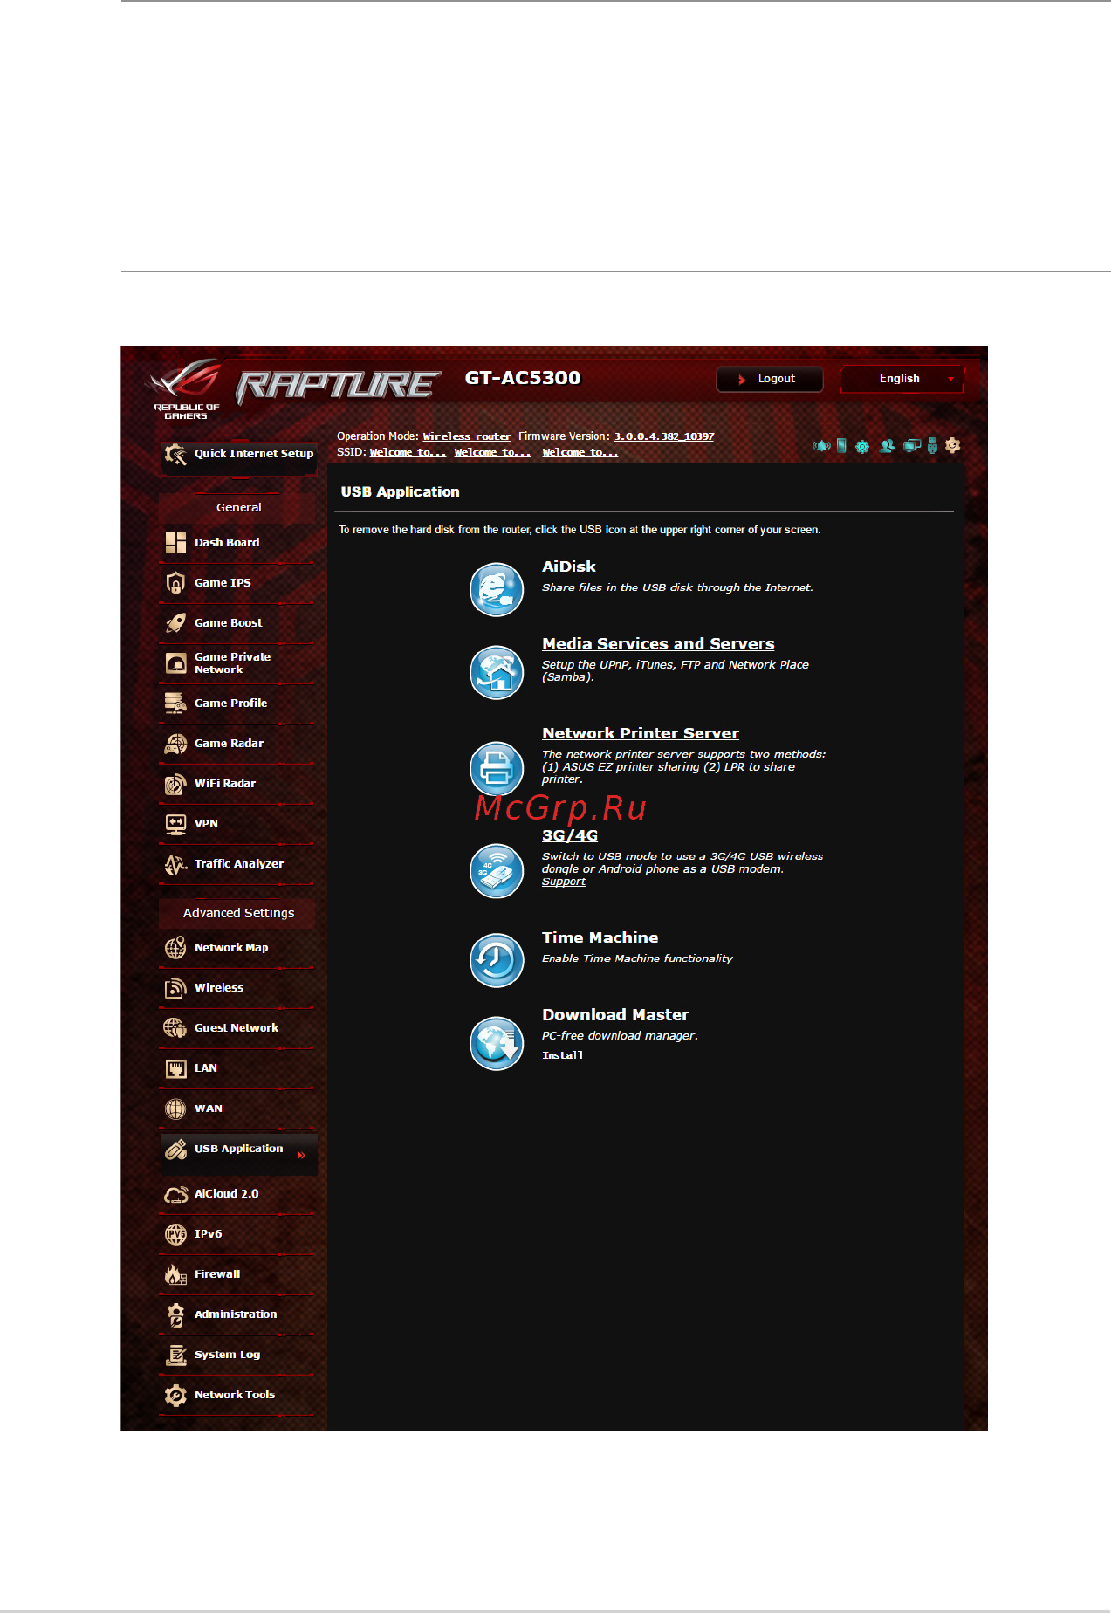Viewport: 1111px width, 1613px height.
Task: Click Install under Download Master
Action: pos(562,1055)
